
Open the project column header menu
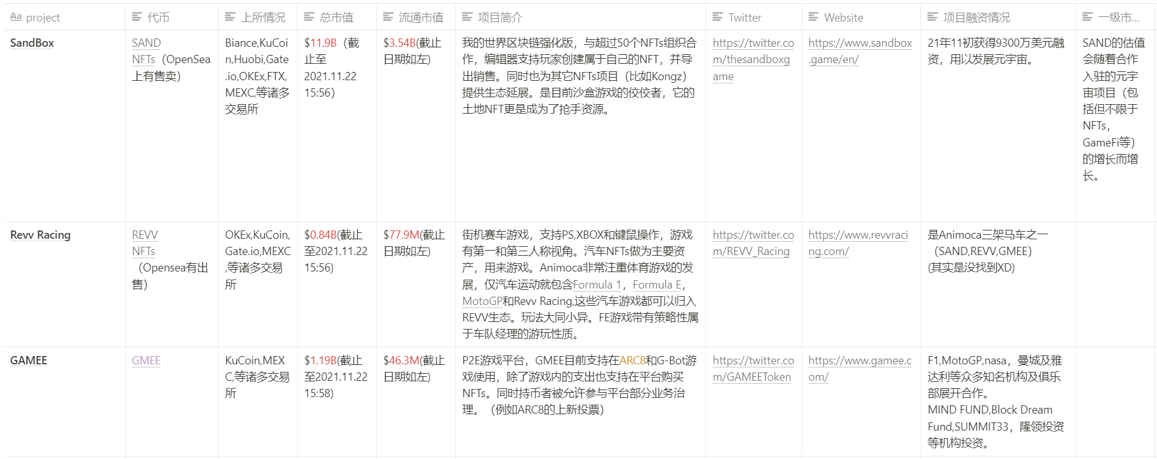64,17
